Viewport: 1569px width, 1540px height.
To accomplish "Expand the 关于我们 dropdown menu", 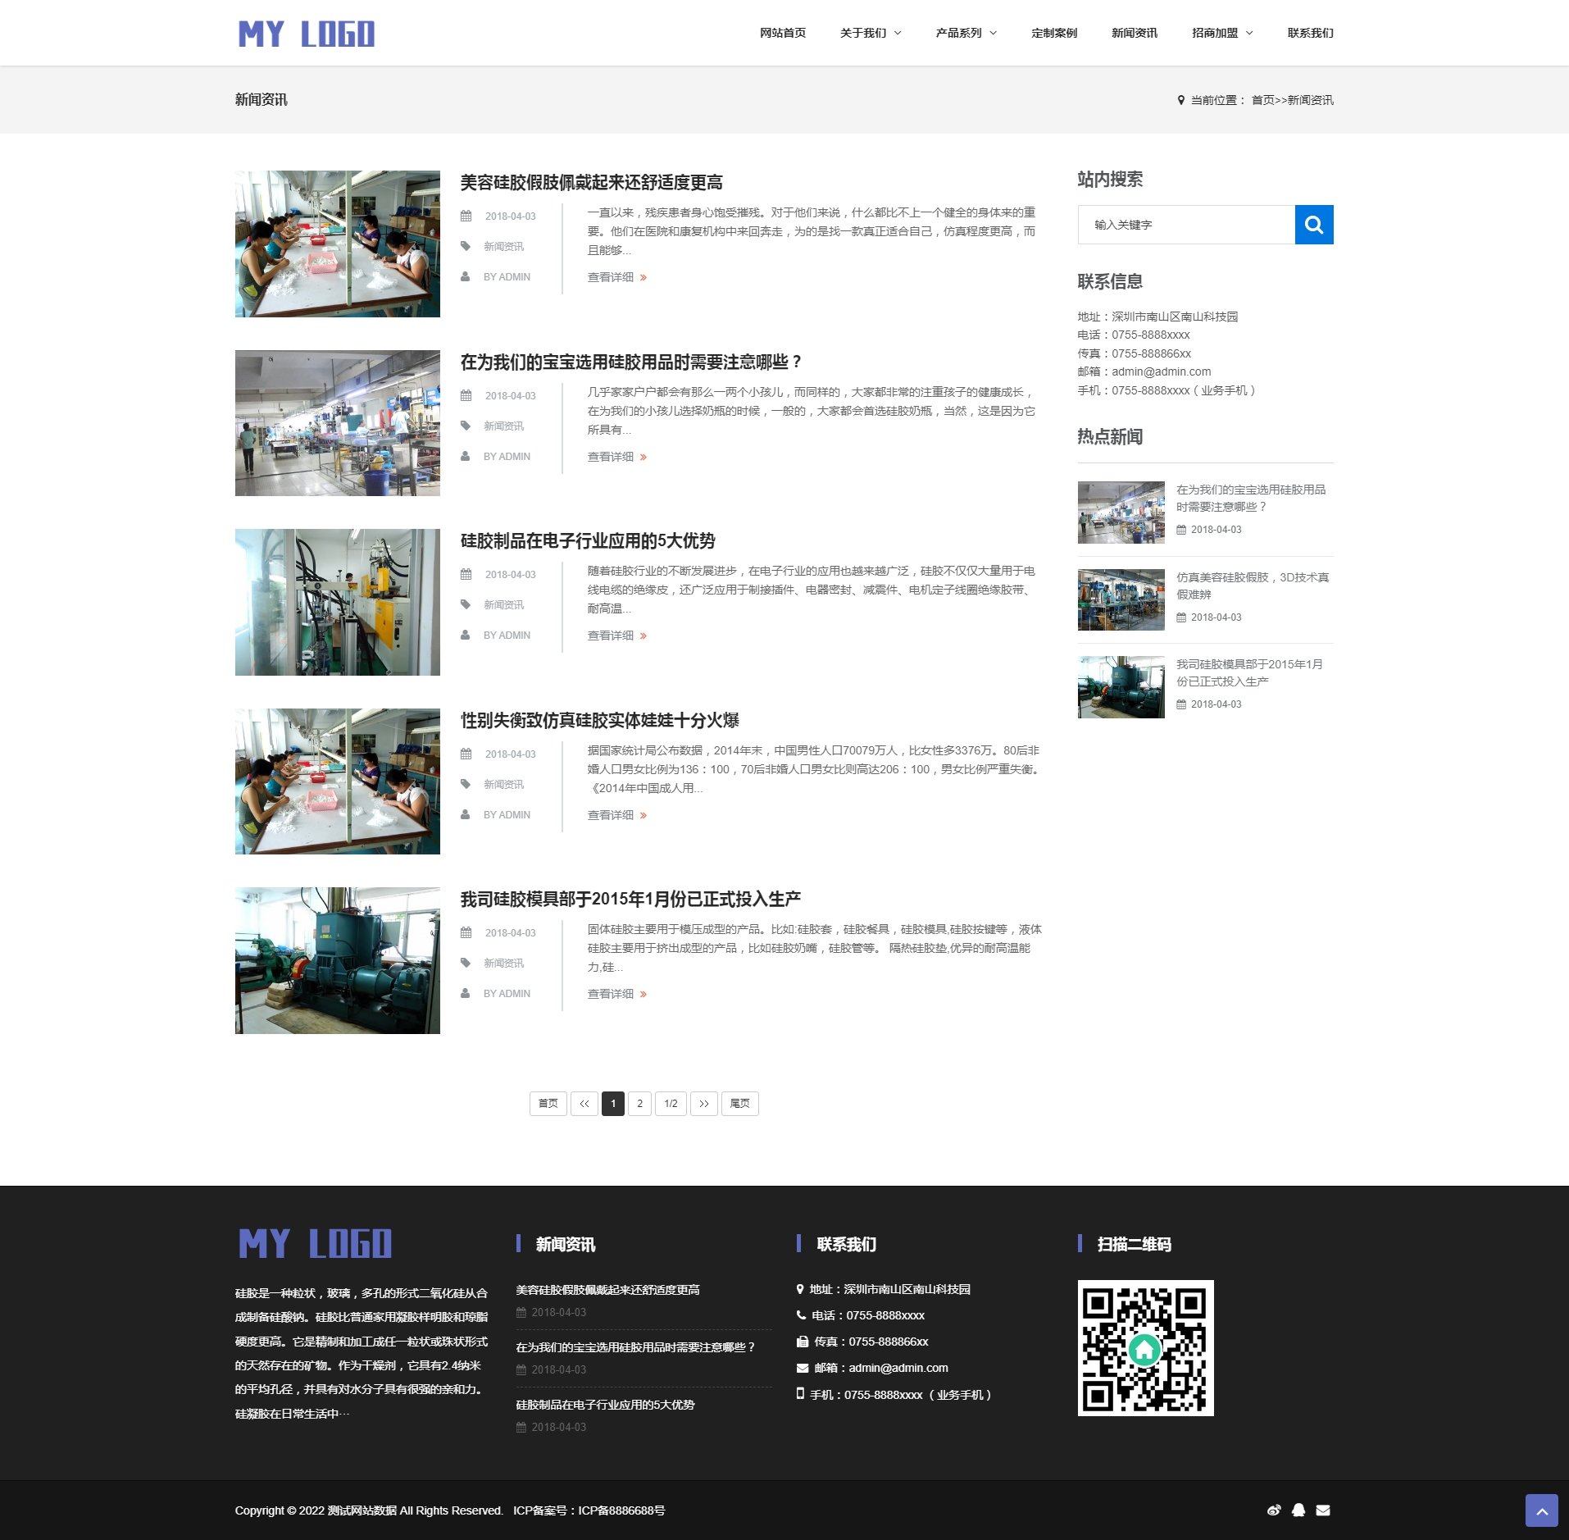I will [870, 33].
